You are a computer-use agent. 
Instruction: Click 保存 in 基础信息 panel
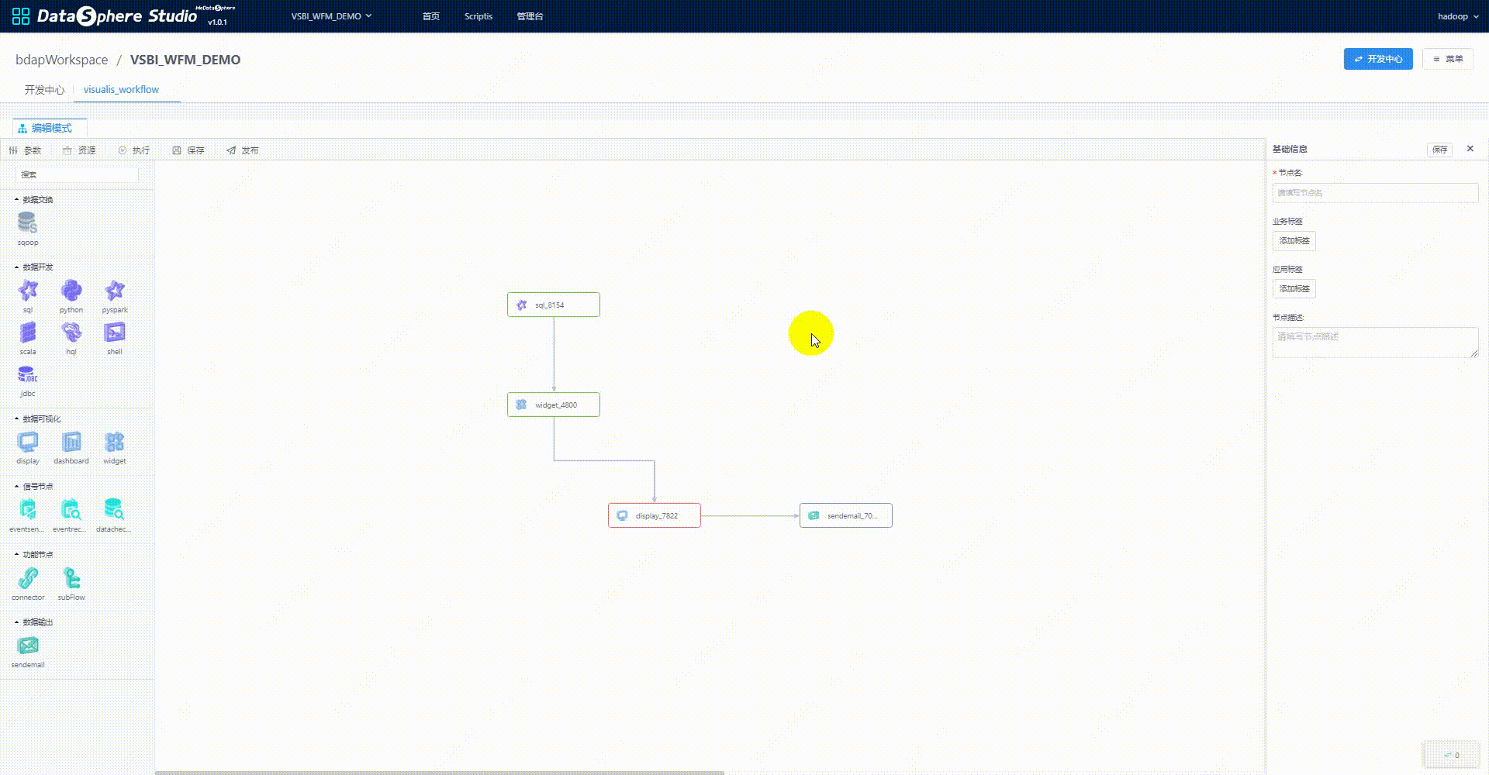pyautogui.click(x=1439, y=150)
